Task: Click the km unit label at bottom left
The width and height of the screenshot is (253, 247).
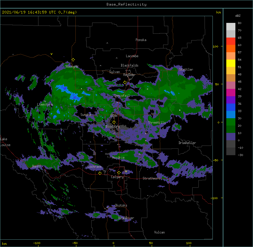Action: [x=4, y=243]
